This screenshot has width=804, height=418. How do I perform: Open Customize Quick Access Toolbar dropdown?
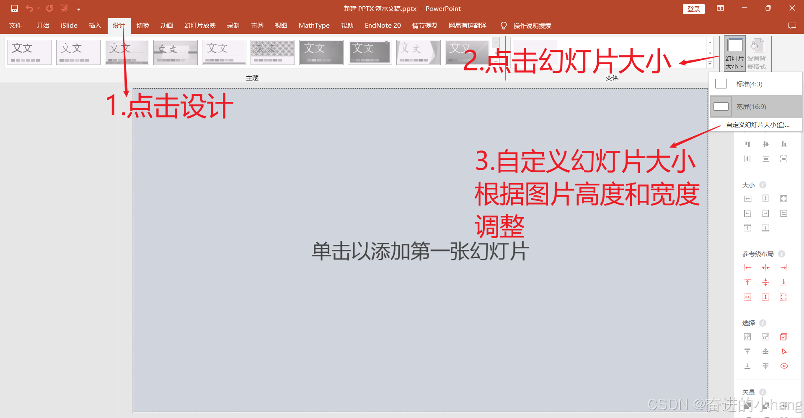click(78, 9)
